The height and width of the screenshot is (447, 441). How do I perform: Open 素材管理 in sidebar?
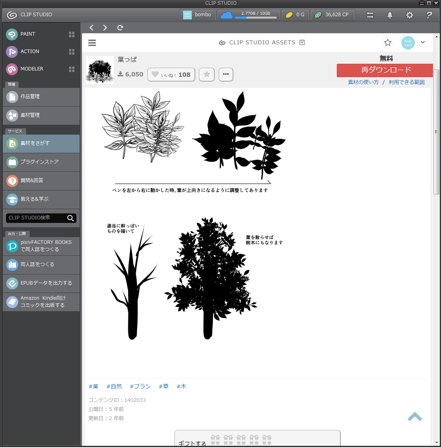click(41, 115)
